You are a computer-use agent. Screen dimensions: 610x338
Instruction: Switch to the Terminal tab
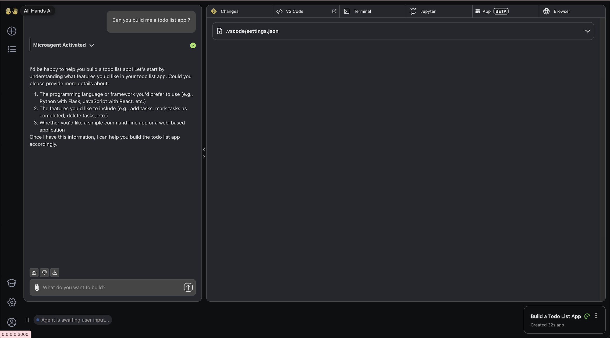(x=362, y=11)
